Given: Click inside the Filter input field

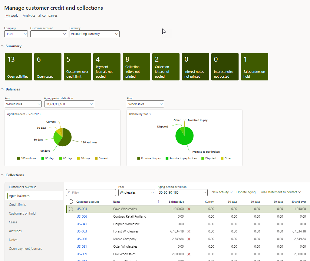Looking at the screenshot, I should 91,192.
